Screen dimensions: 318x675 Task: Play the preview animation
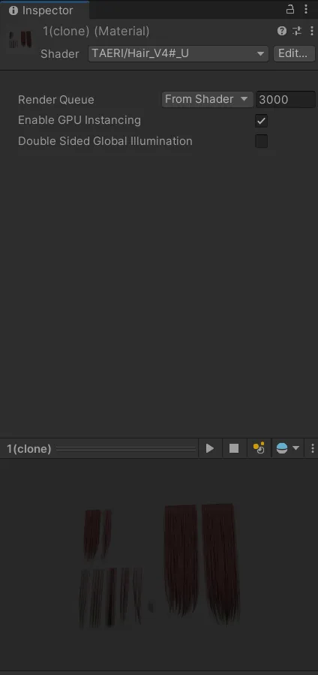(210, 448)
